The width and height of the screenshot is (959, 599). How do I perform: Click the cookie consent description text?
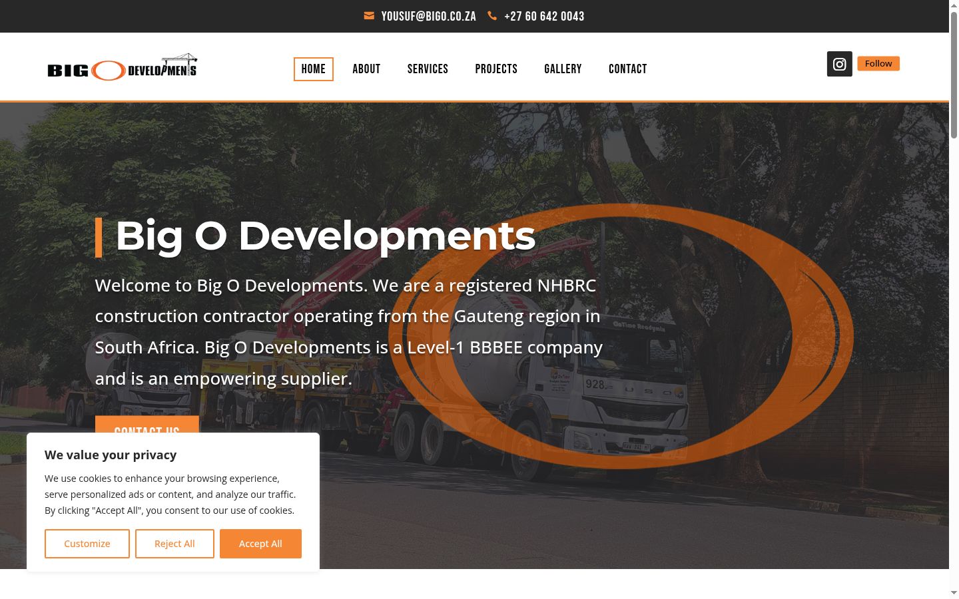click(170, 495)
